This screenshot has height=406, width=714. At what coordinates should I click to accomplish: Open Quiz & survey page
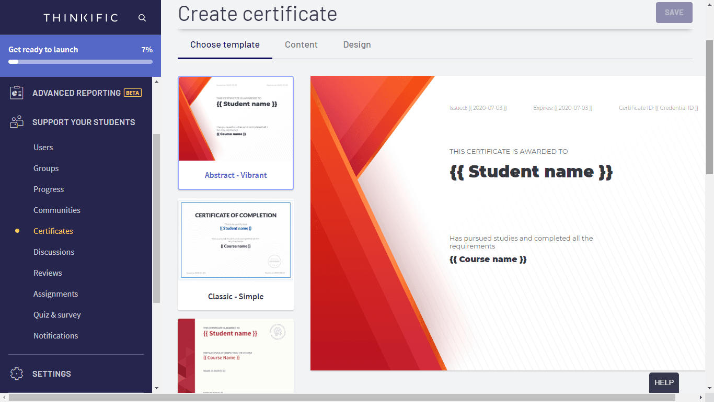pyautogui.click(x=57, y=315)
